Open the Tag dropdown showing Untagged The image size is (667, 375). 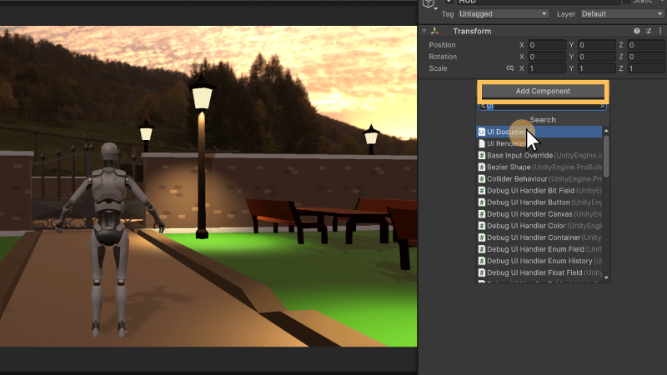(504, 14)
